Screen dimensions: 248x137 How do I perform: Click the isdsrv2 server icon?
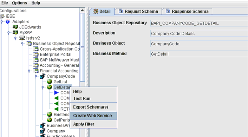22,38
